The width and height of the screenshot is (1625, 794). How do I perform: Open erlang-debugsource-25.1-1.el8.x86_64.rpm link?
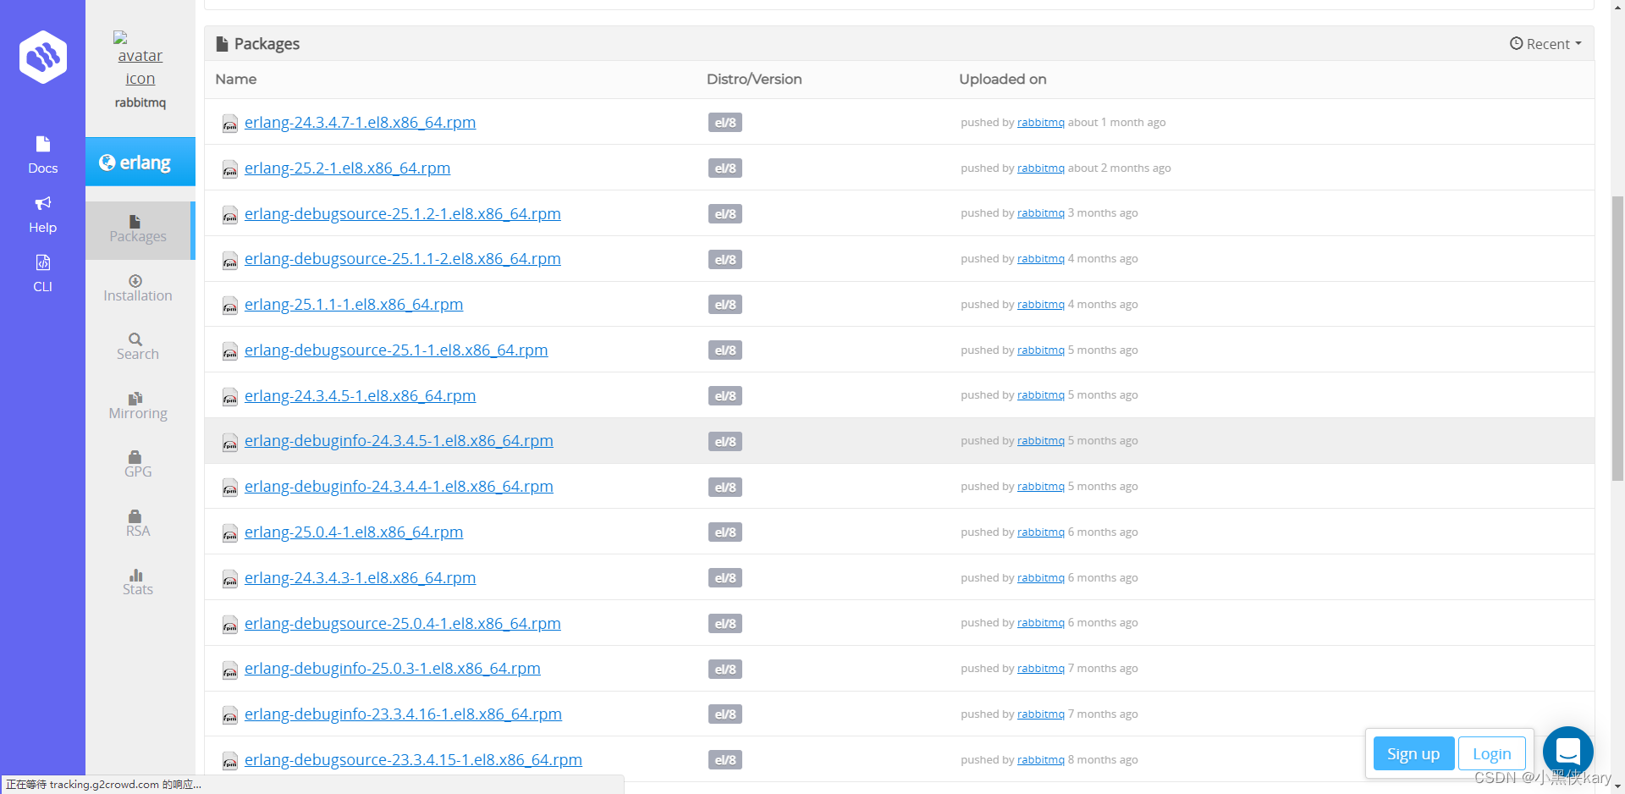[x=396, y=350]
